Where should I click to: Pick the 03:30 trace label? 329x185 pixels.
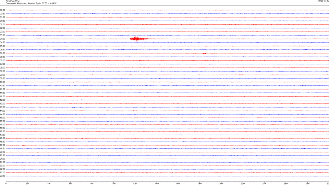[x=2, y=35]
